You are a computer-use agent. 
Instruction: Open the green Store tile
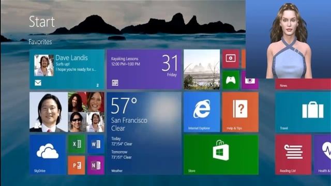[x=221, y=155]
